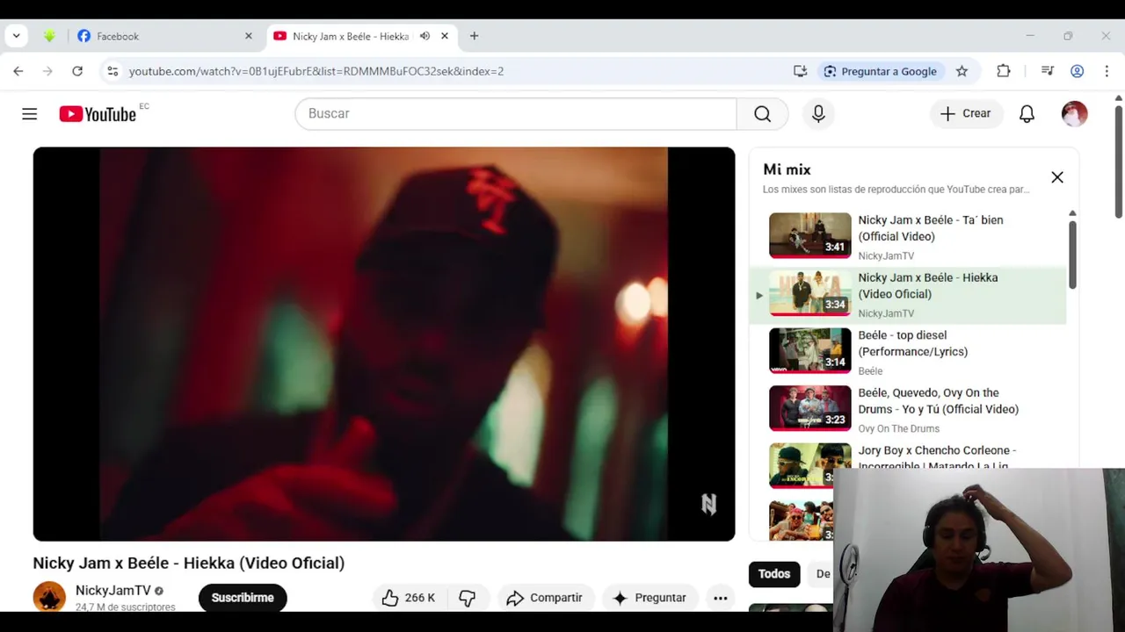Bookmark this page with star icon
The image size is (1125, 632).
coord(962,71)
